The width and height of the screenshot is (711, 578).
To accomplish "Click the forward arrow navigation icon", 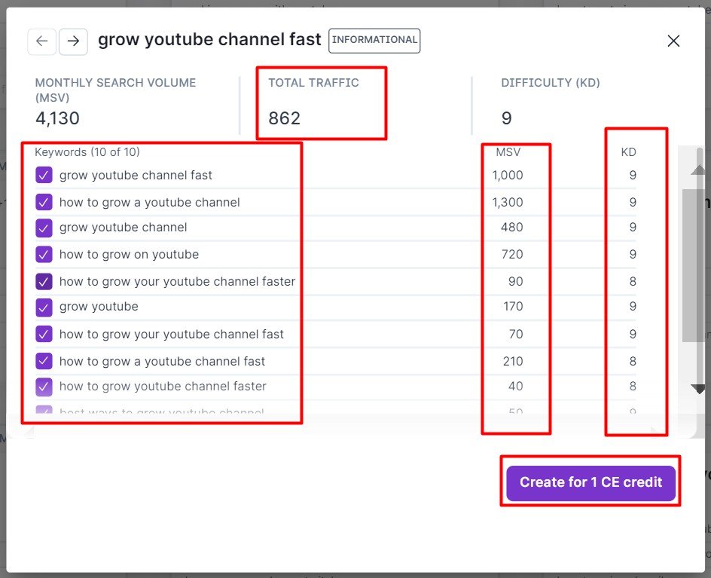I will click(x=73, y=41).
